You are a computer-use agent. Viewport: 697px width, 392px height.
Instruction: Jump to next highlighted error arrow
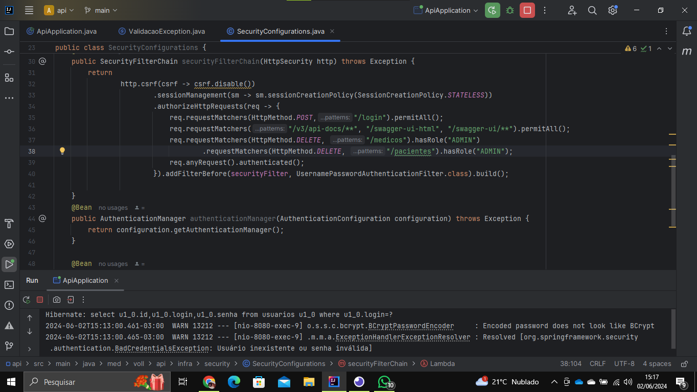670,48
